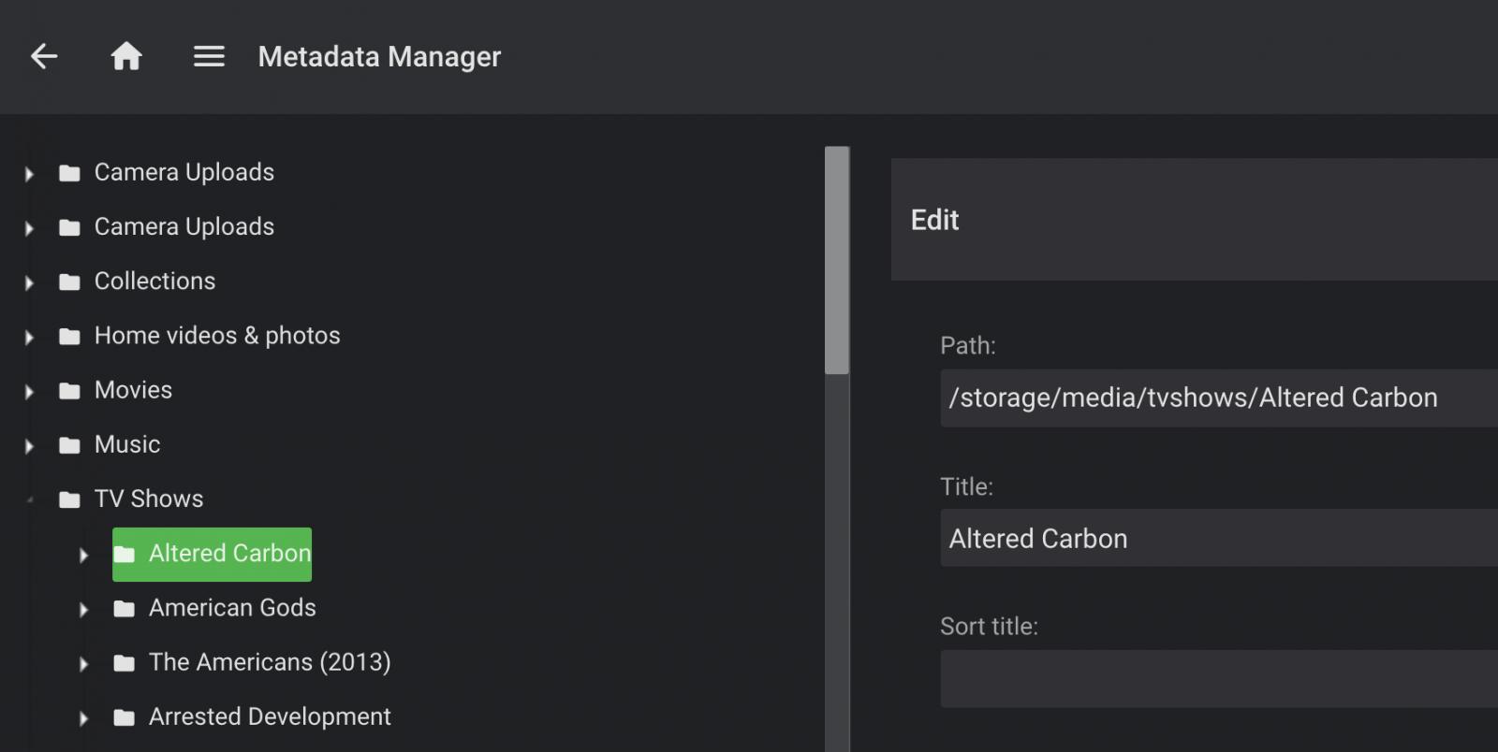Expand The Americans (2013) node
This screenshot has height=752, width=1498.
point(83,664)
